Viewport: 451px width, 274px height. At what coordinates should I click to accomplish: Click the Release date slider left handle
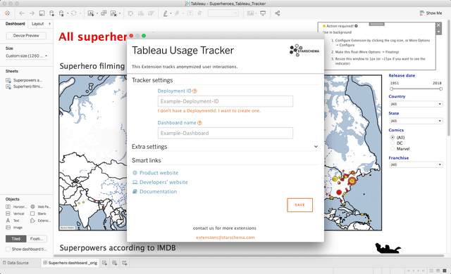pyautogui.click(x=392, y=89)
